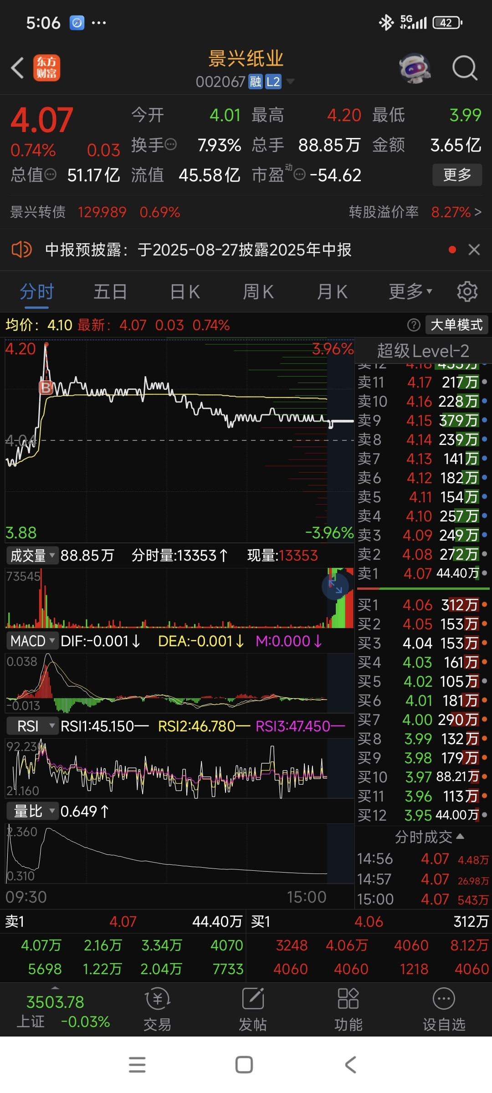Tap the info icon beside 换手
Screen dimensions: 492x1093
point(171,145)
